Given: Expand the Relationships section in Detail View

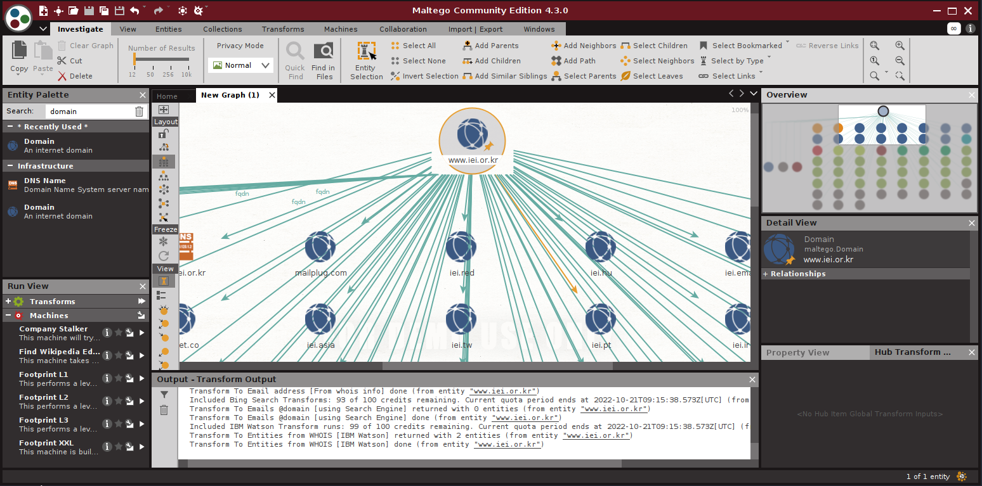Looking at the screenshot, I should coord(766,274).
